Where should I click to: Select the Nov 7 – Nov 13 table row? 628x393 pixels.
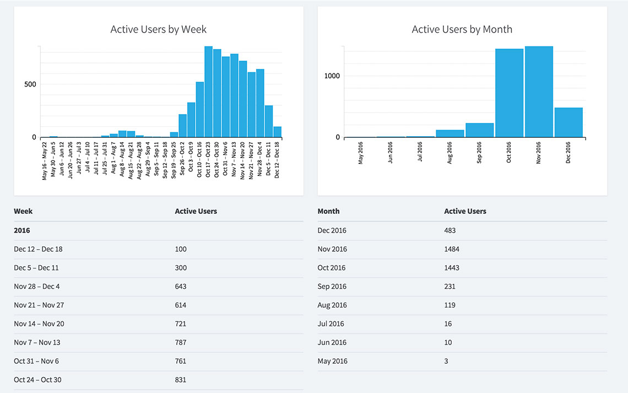(158, 342)
